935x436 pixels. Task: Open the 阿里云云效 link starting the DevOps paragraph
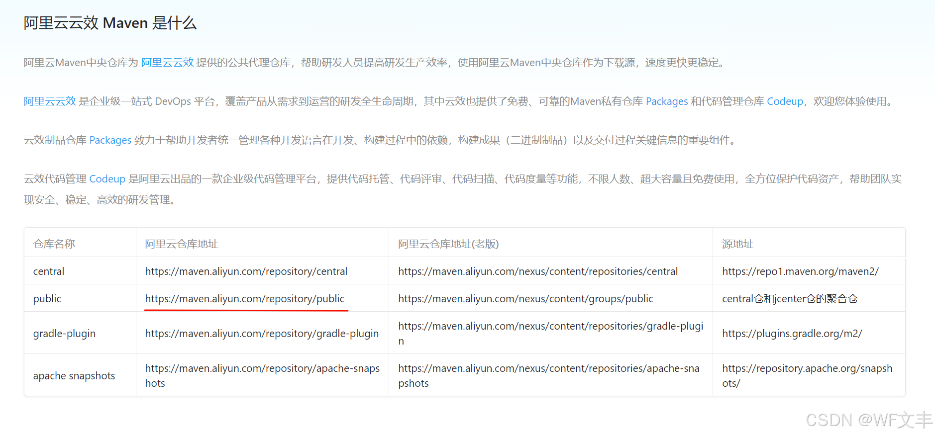coord(50,101)
